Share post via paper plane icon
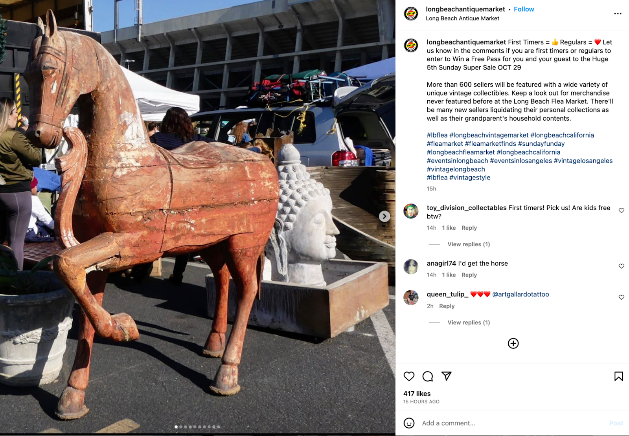This screenshot has height=436, width=629. point(446,376)
